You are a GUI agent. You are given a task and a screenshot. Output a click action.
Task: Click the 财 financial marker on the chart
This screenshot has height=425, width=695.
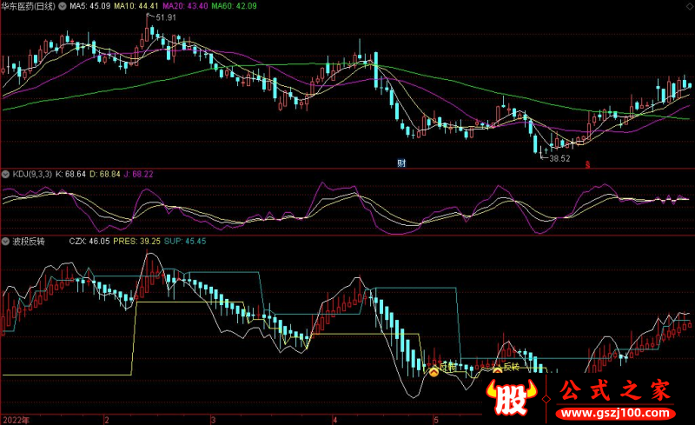click(401, 163)
